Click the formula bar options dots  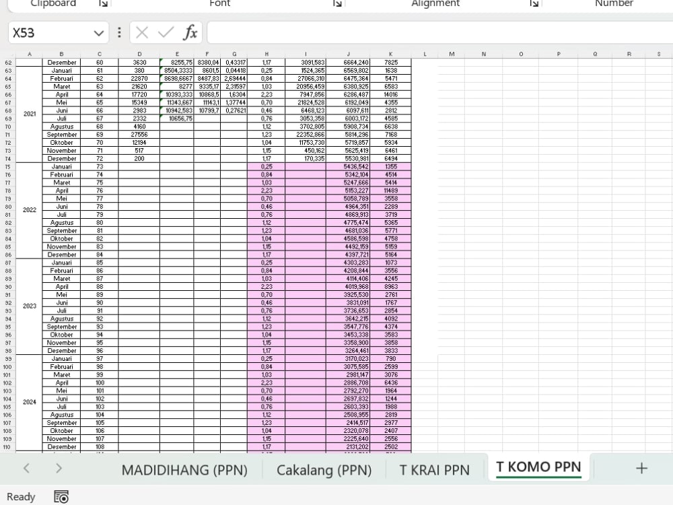click(119, 32)
